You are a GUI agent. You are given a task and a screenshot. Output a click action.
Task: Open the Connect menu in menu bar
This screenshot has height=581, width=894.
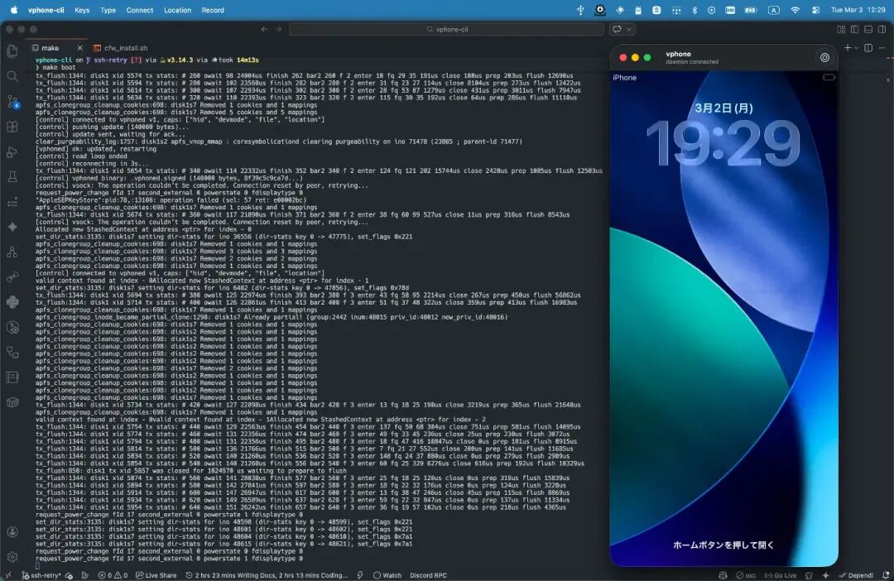140,10
